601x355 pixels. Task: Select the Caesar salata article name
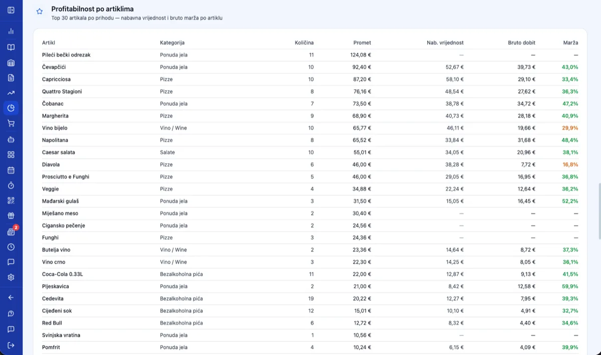[59, 152]
